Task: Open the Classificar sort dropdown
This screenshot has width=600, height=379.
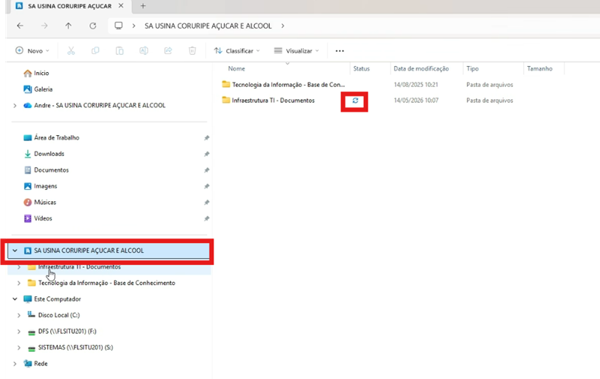Action: (237, 51)
